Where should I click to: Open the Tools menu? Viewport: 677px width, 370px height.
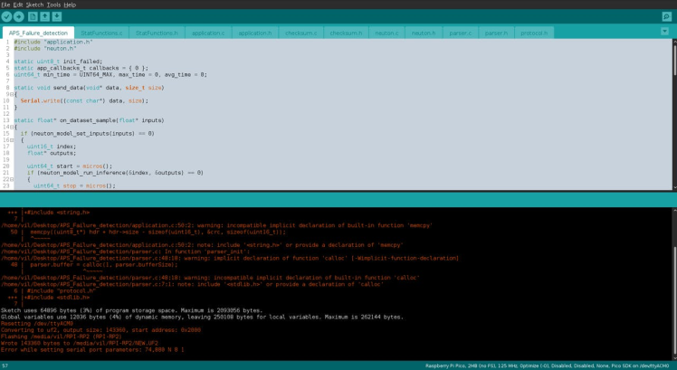[53, 5]
